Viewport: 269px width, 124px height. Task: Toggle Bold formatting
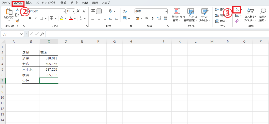pyautogui.click(x=30, y=18)
